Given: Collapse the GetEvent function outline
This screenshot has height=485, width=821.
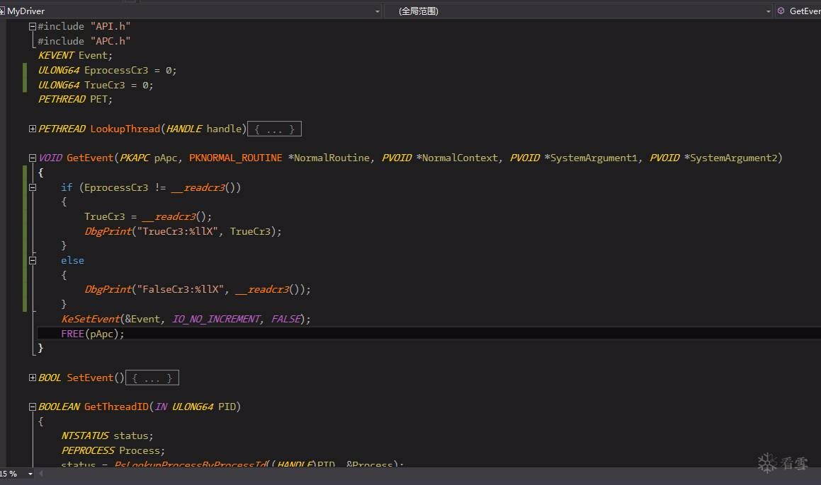Looking at the screenshot, I should (33, 158).
